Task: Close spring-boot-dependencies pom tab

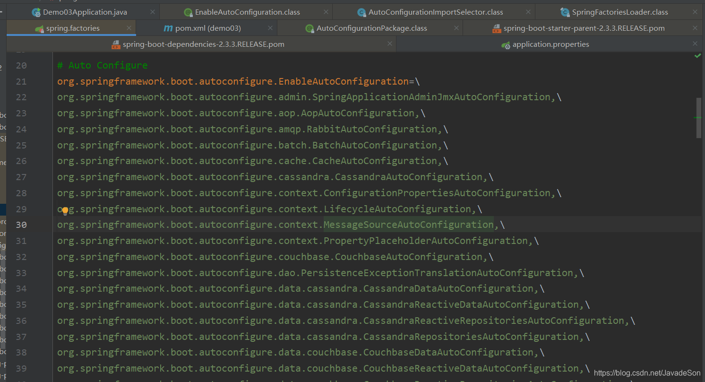Action: point(389,44)
